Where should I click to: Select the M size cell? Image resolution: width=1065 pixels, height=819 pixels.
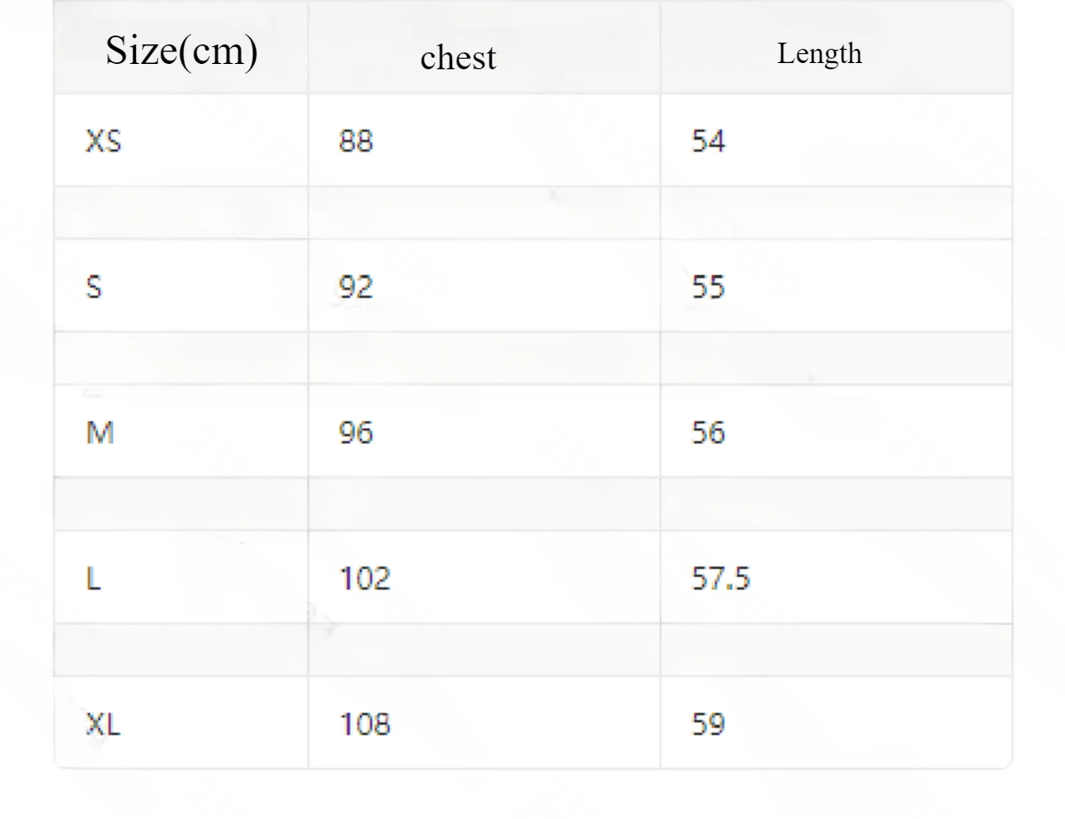(x=181, y=432)
